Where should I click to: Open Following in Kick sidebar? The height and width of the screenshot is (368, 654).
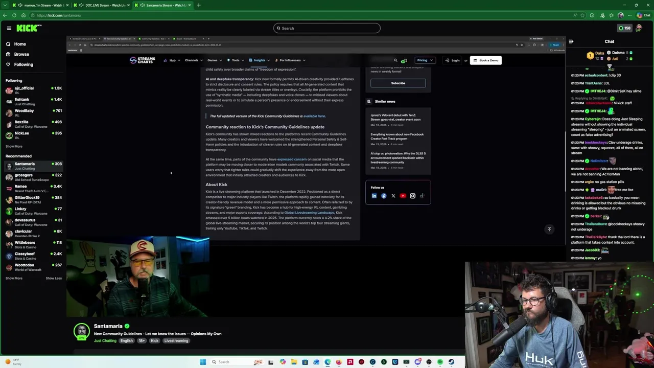click(24, 64)
